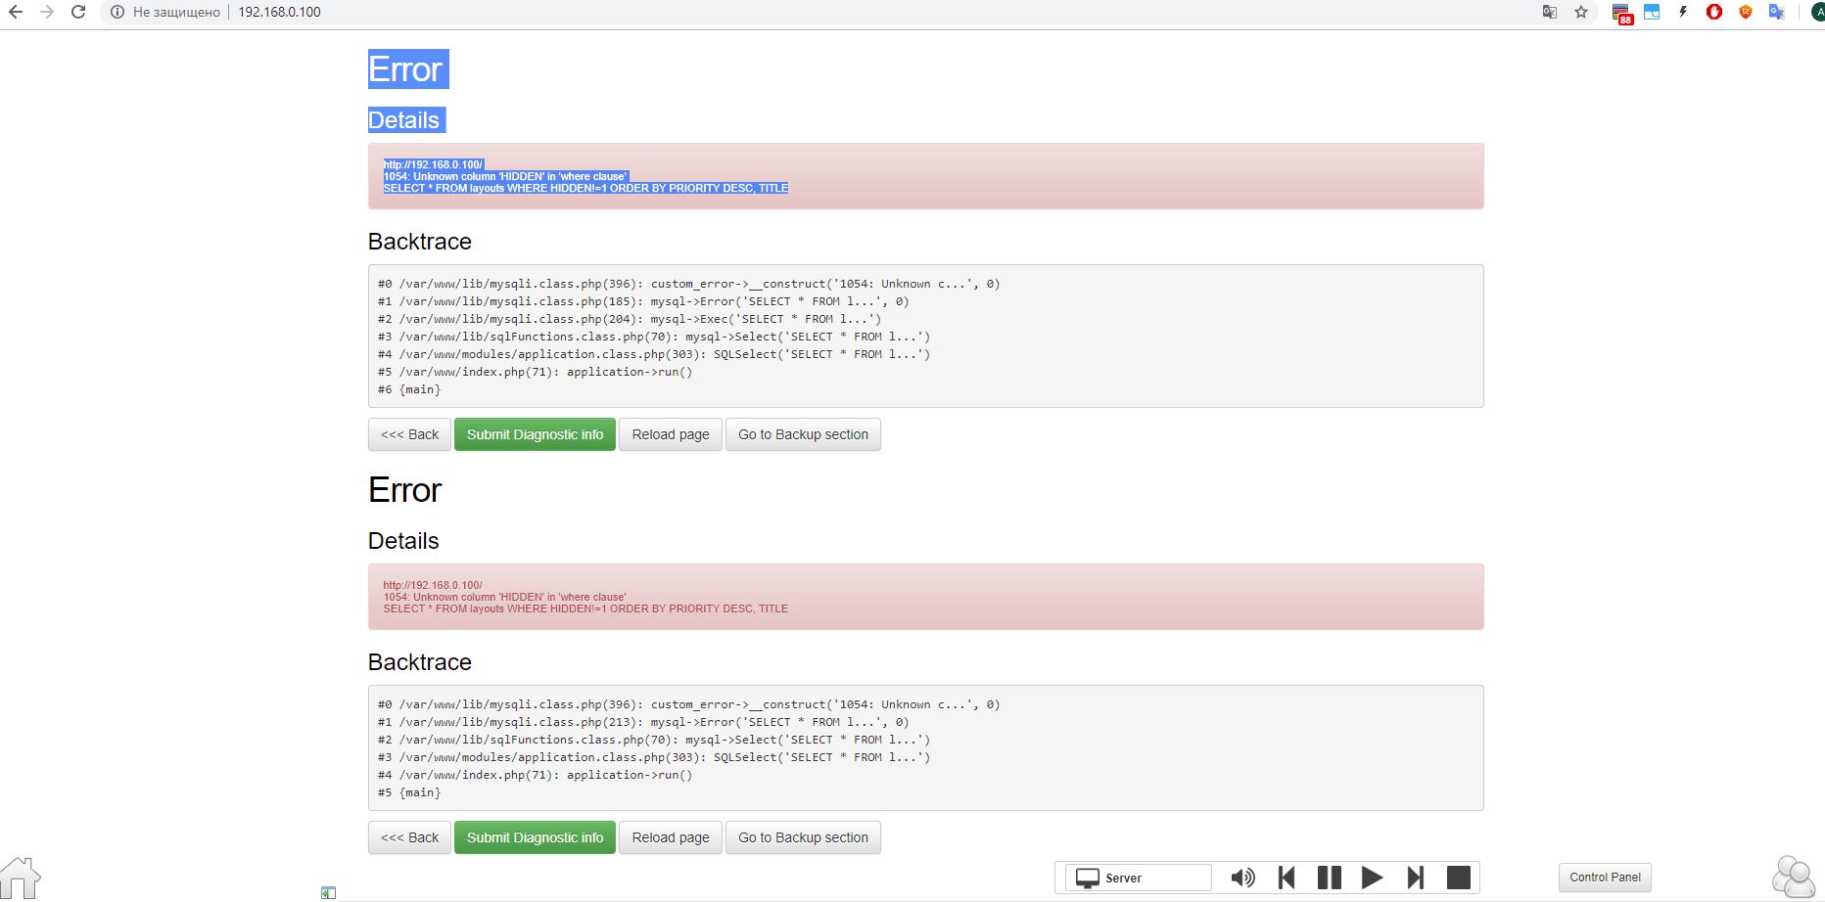Open the browser profile avatar

pos(1818,13)
